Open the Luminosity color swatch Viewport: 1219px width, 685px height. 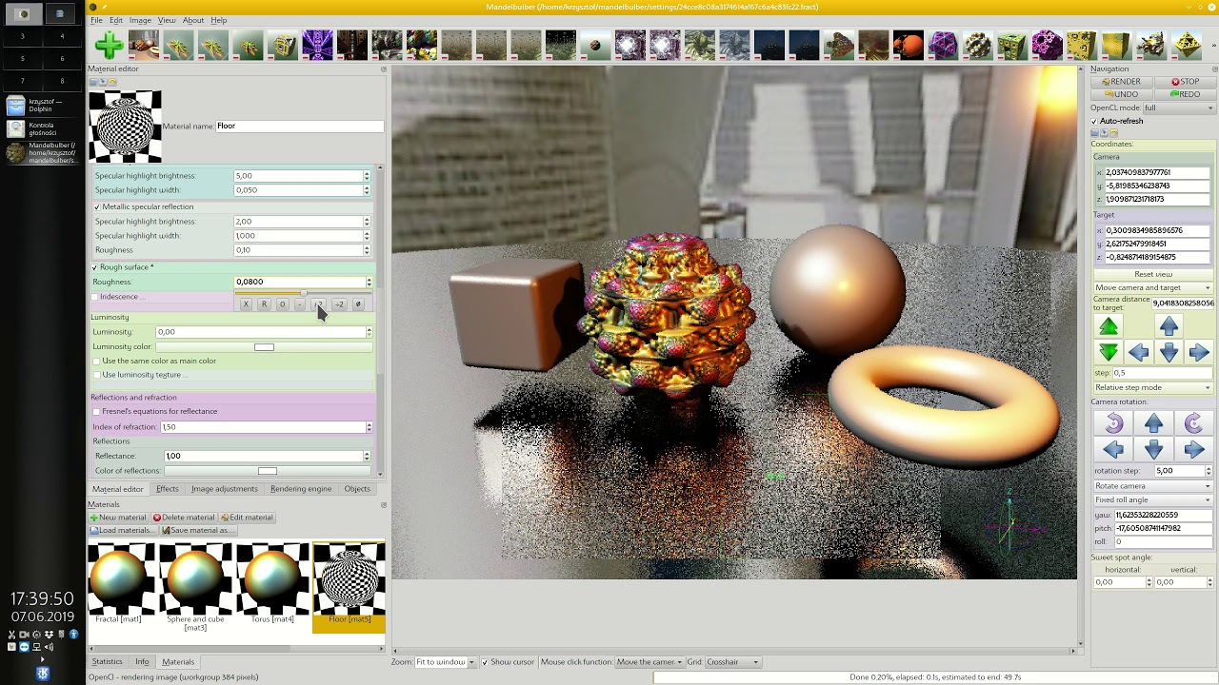coord(264,347)
